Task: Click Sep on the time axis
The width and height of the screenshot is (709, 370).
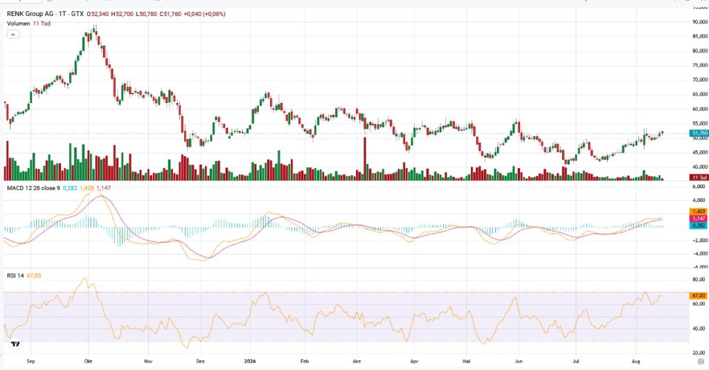Action: click(x=30, y=362)
